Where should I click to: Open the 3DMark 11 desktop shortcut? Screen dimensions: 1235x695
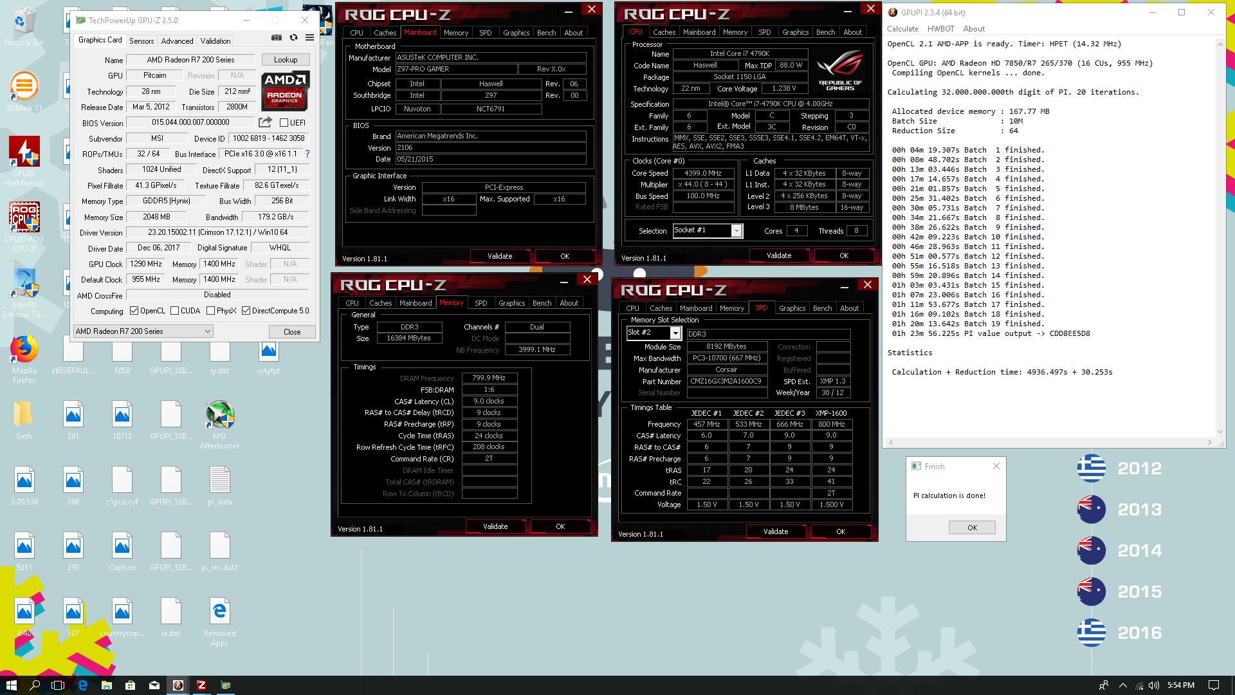(24, 91)
